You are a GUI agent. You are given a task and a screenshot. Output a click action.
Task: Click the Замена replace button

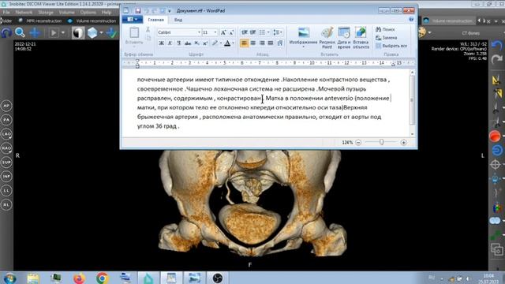pos(386,38)
